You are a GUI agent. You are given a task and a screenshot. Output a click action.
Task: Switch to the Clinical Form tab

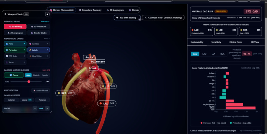point(236,42)
